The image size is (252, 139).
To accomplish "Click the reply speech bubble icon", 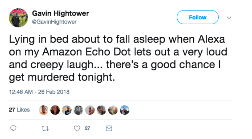I will click(13, 128).
